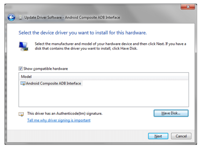Click the 'Show compatible hardware' label text
Viewport: 201px width, 146px height.
coord(45,69)
